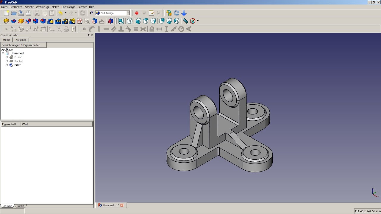
Task: Click the Groove tool icon
Action: tap(28, 21)
